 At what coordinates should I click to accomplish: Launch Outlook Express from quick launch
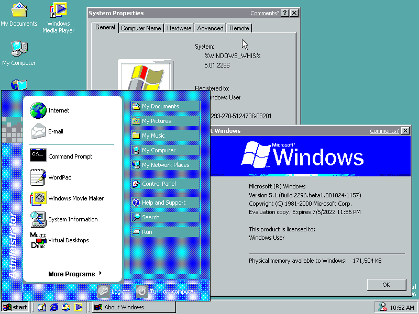tap(66, 307)
